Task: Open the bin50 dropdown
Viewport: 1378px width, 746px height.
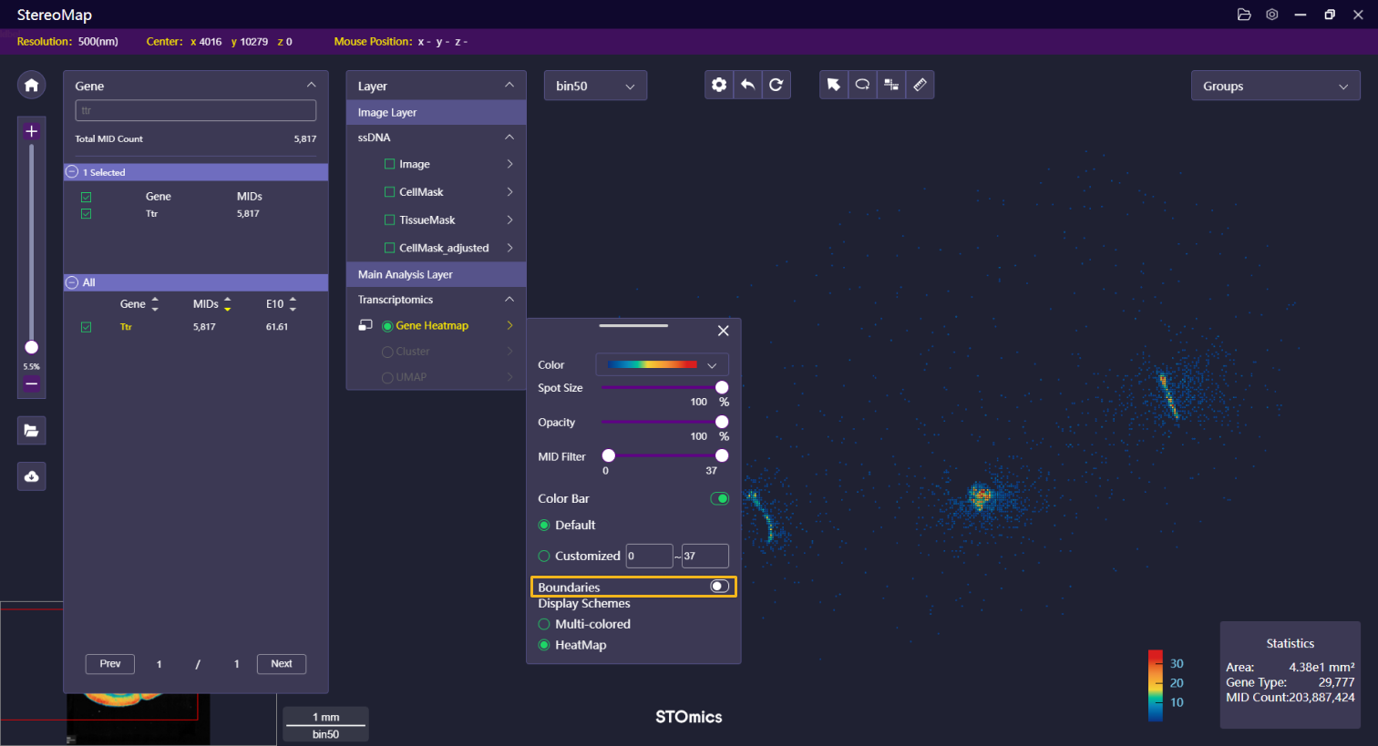Action: click(595, 86)
